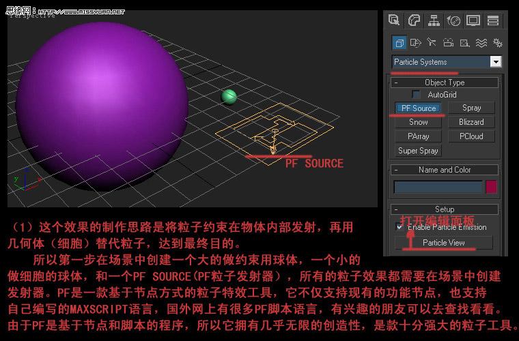Click the Spray button
The width and height of the screenshot is (519, 341).
pos(471,108)
